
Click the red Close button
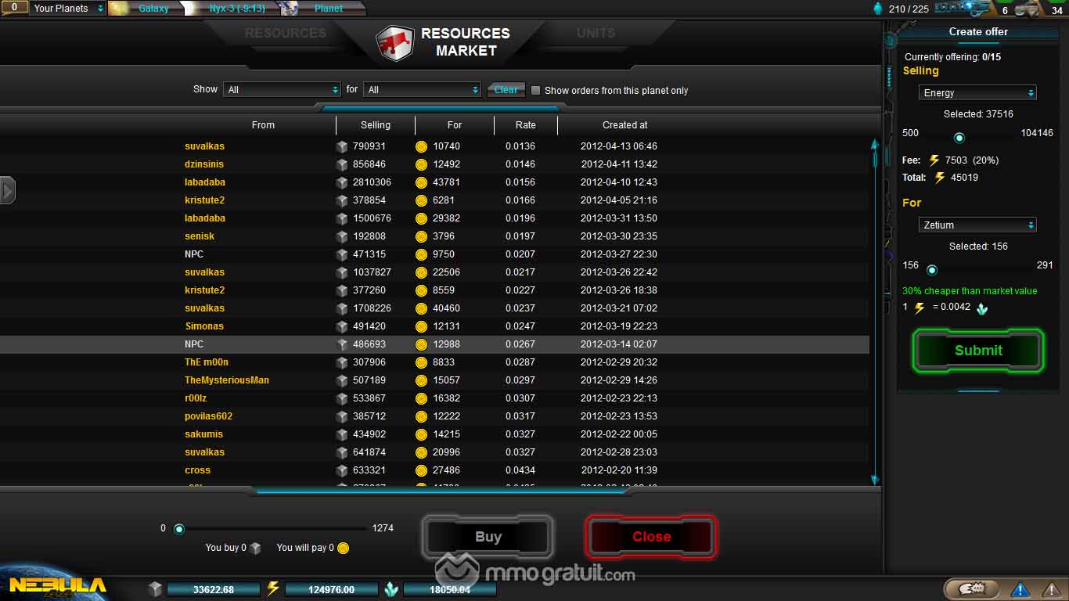coord(651,537)
